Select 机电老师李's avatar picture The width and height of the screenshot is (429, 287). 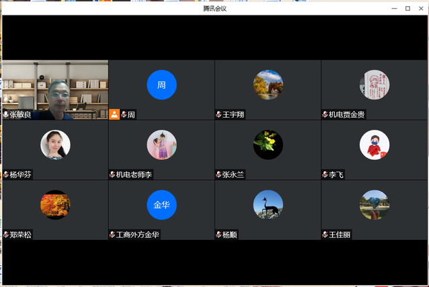[x=161, y=145]
